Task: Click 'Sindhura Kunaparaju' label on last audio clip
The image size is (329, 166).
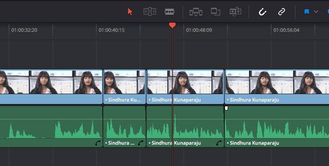Action: (x=254, y=143)
